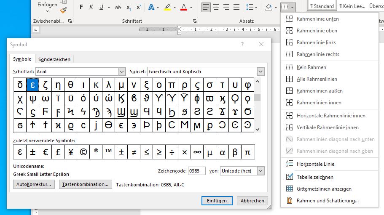Select Rahmenlinie unten menu entry

tap(329, 19)
